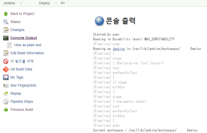The height and width of the screenshot is (133, 207).
Task: Open the Replay link
Action: click(16, 93)
